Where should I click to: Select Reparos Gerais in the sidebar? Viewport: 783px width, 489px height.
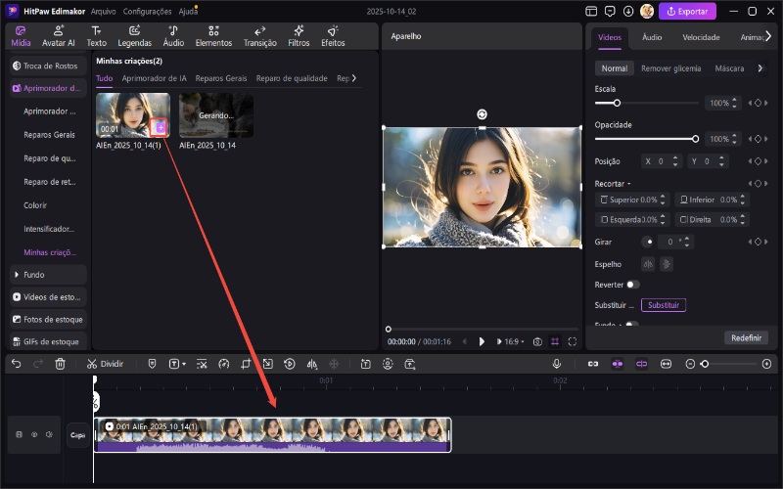[x=49, y=135]
